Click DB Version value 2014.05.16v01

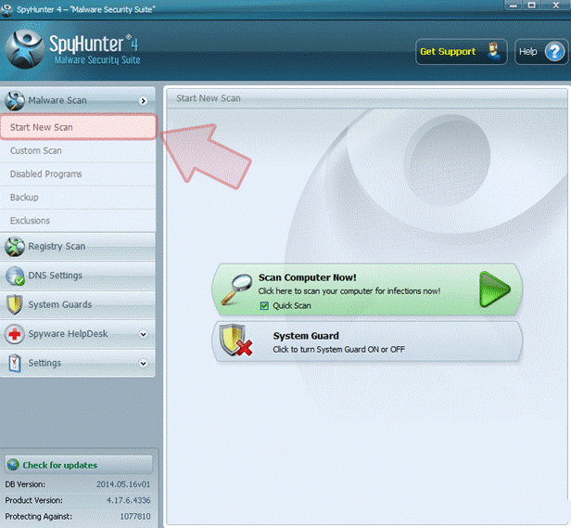pos(123,484)
